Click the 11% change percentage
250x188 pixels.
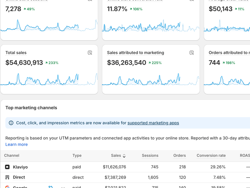coord(241,9)
